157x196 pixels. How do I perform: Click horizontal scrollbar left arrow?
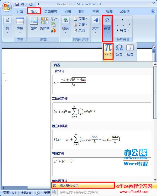3,188
